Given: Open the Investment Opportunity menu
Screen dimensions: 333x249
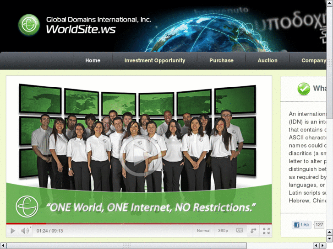Looking at the screenshot, I should (x=155, y=60).
